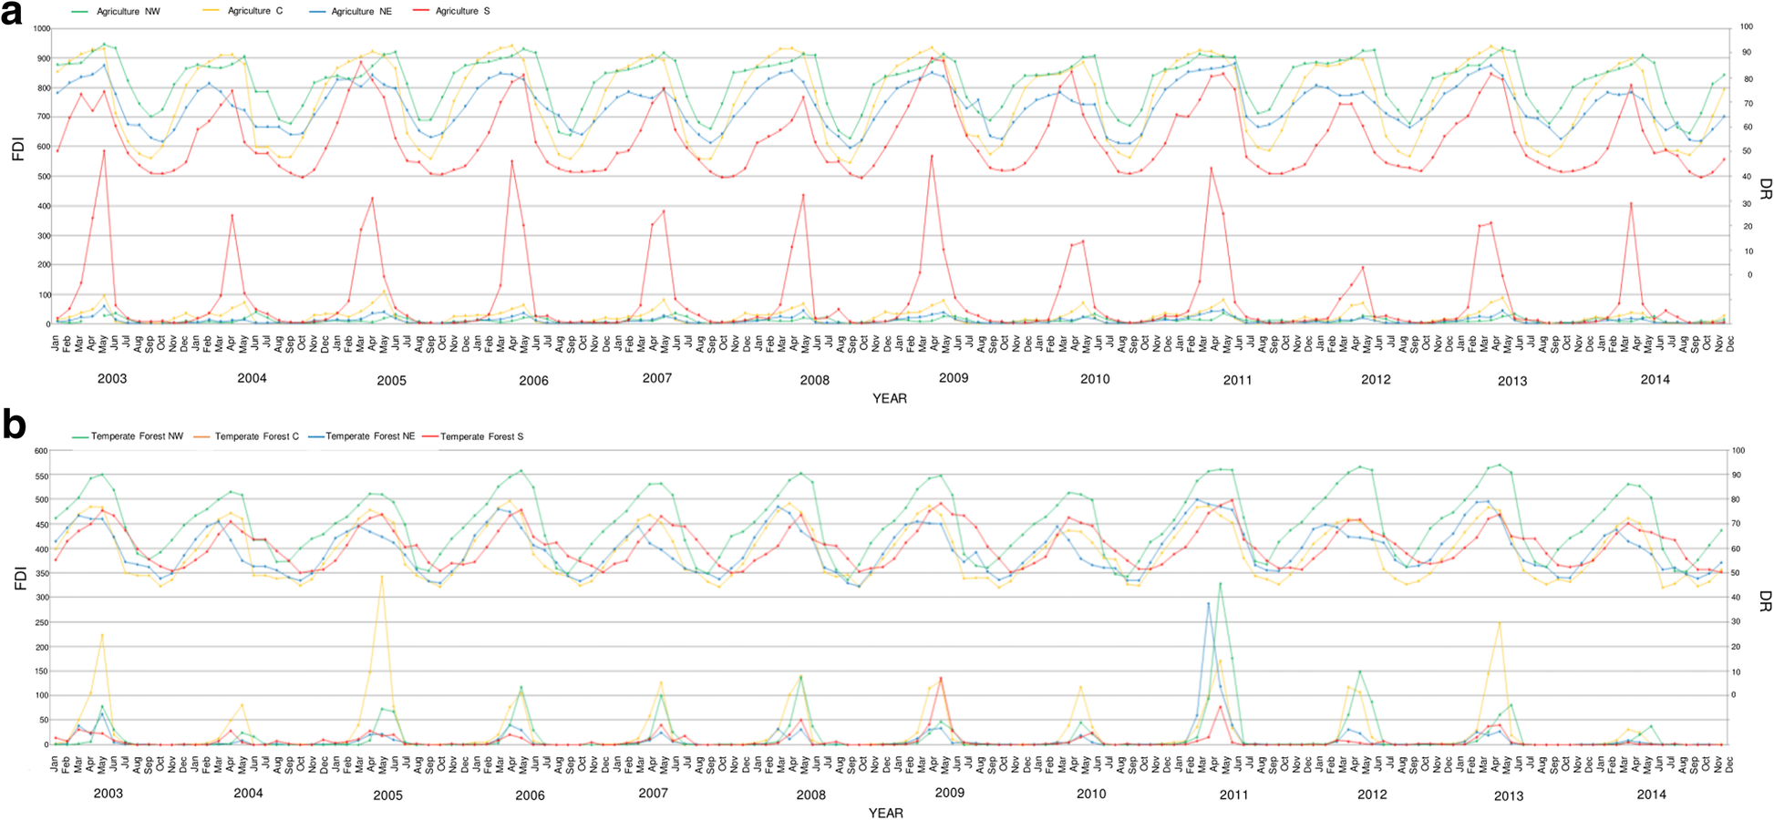Pick year 2012 under panel b
The width and height of the screenshot is (1774, 820).
coord(1372,794)
